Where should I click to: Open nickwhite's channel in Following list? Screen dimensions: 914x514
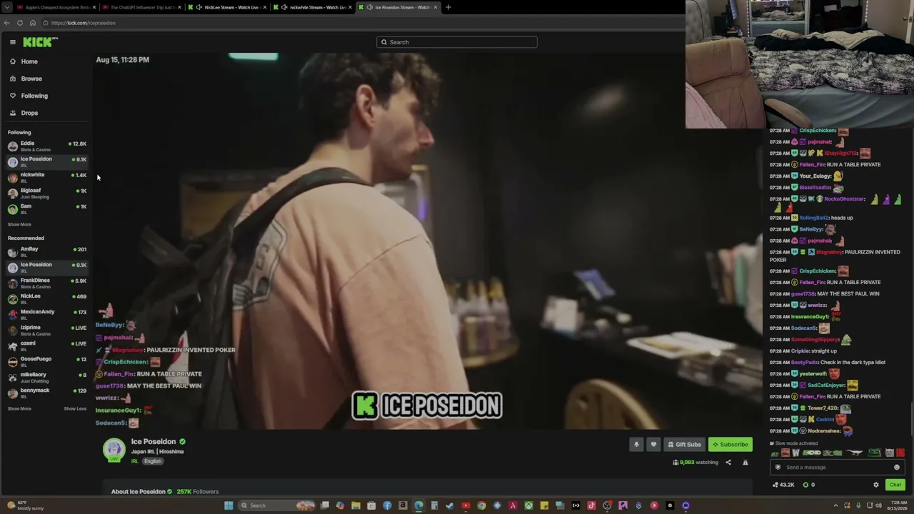pos(46,178)
